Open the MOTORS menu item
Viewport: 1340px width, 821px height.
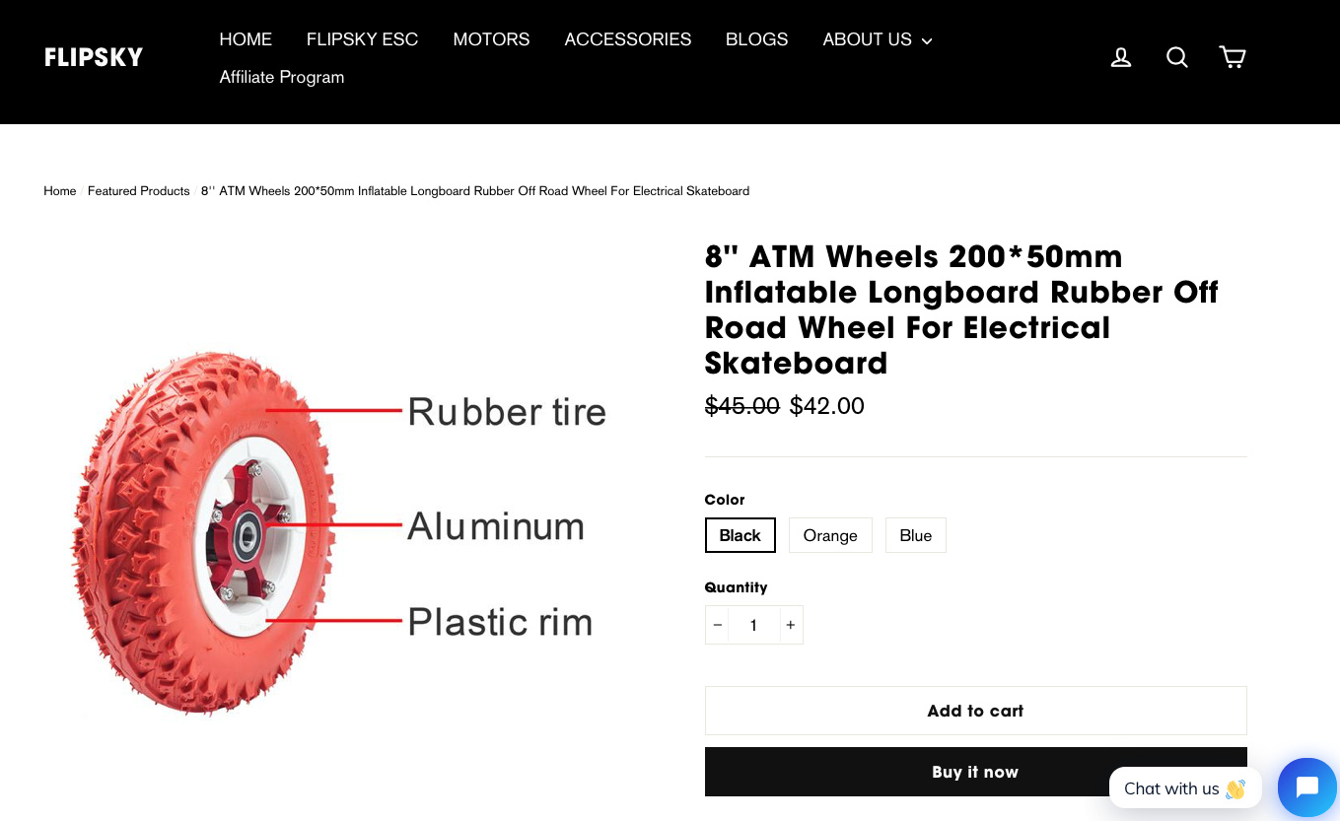coord(491,39)
